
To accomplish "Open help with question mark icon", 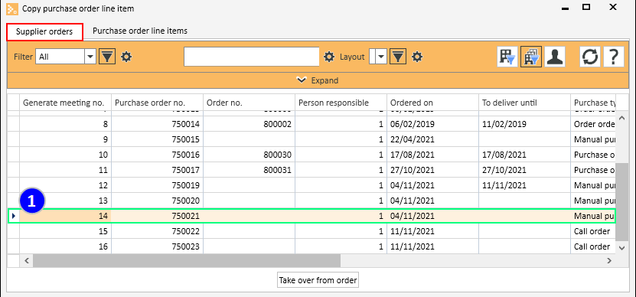I will tap(613, 57).
